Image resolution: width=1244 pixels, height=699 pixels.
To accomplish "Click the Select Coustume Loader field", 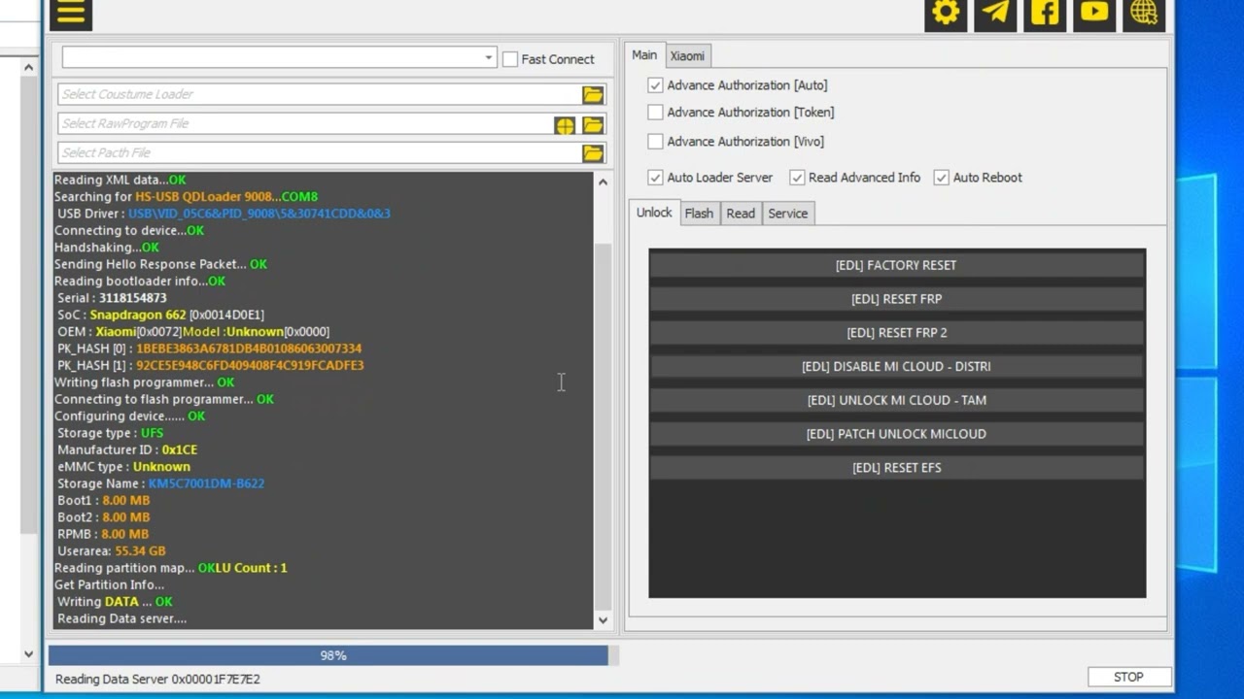I will [319, 94].
